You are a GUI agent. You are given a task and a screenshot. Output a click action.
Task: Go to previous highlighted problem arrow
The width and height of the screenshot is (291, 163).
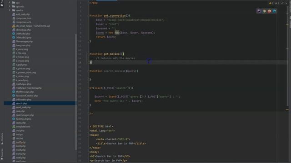click(x=282, y=3)
